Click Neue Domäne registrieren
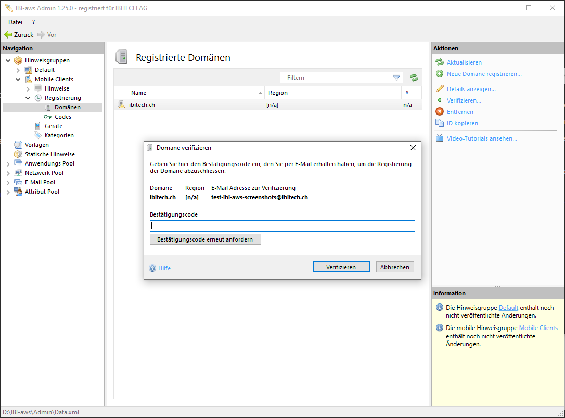This screenshot has width=565, height=418. point(484,74)
